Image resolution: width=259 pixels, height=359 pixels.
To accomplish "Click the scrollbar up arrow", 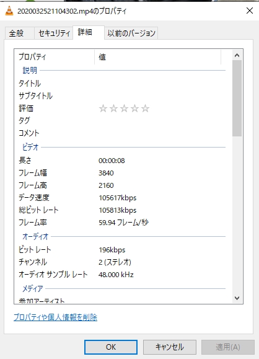I will pyautogui.click(x=237, y=55).
